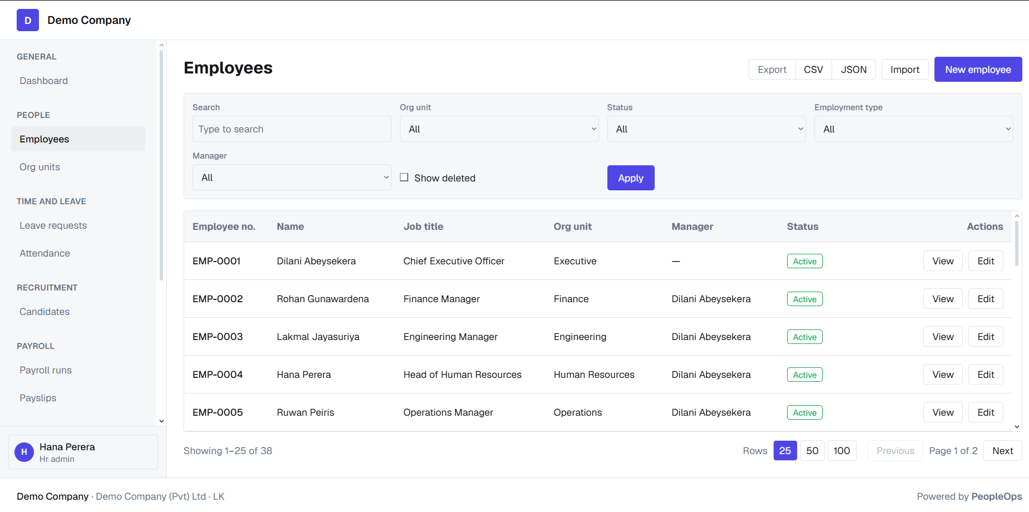Export employees as CSV
1029x512 pixels.
click(x=813, y=70)
